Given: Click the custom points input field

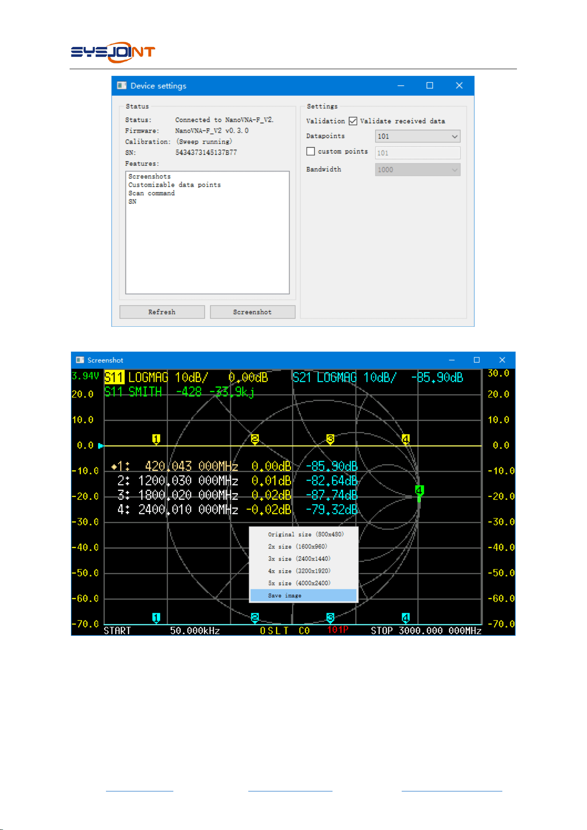Looking at the screenshot, I should tap(418, 153).
